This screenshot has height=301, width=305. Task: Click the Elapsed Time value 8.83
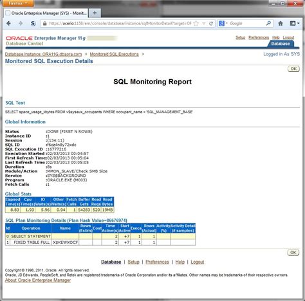click(13, 210)
